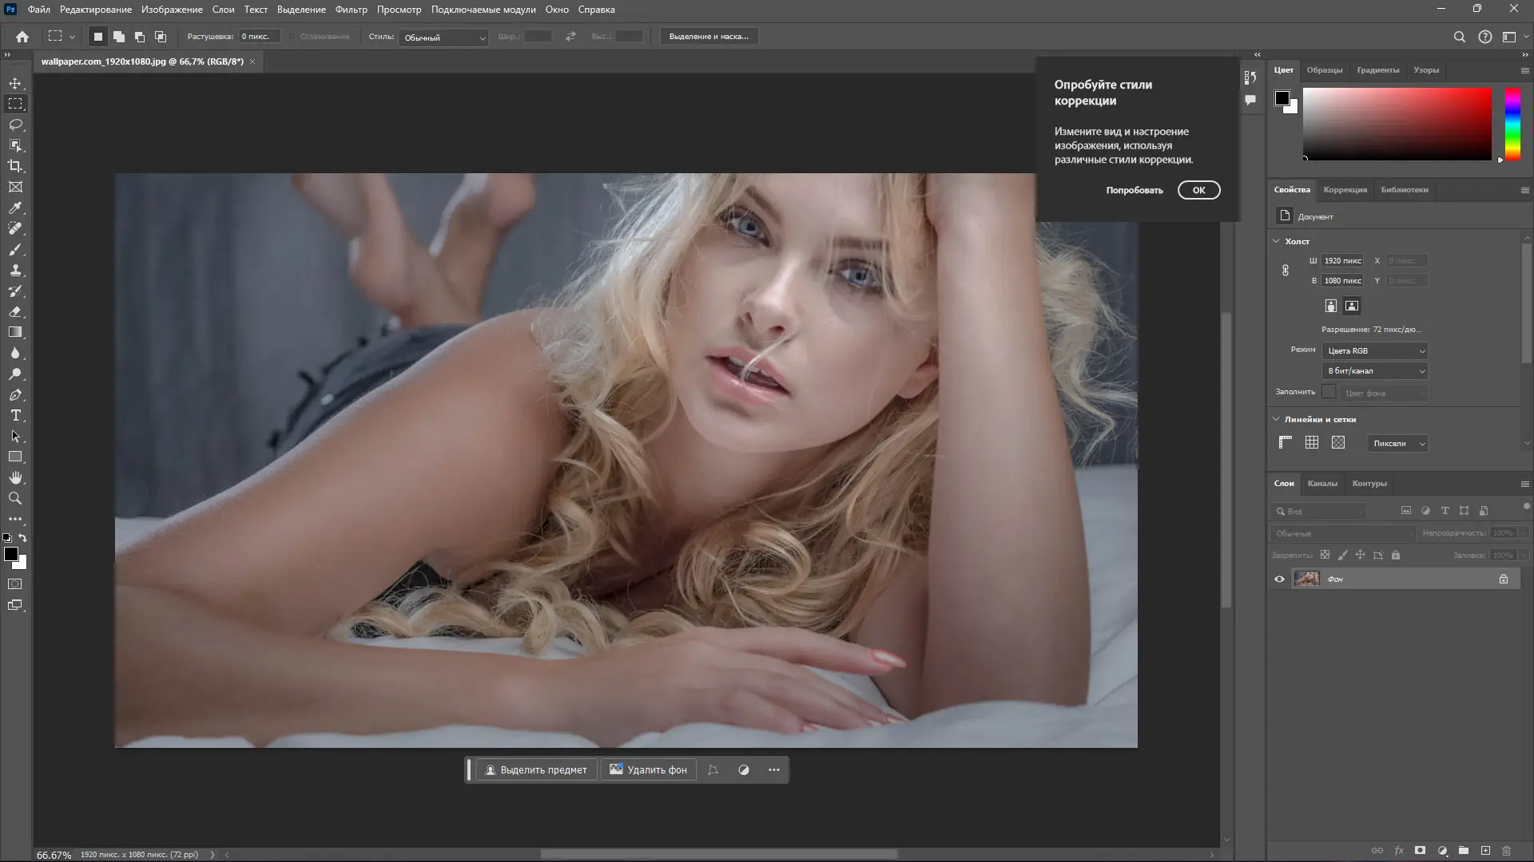The image size is (1534, 862).
Task: Hide the Фон layer with eye icon
Action: 1279,579
